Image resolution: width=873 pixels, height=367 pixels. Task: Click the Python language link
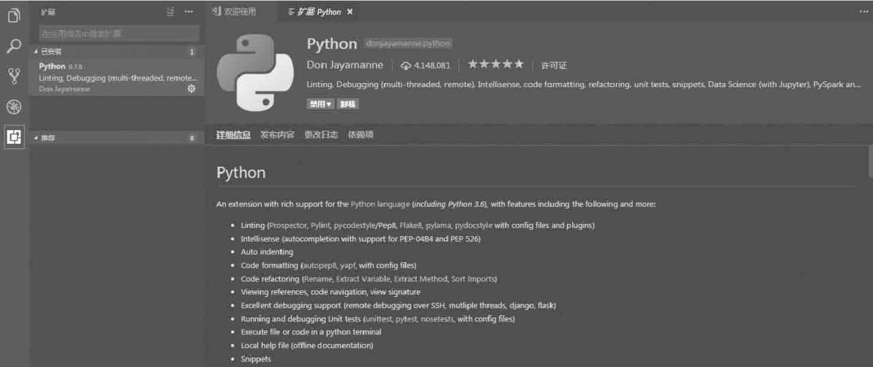pos(381,204)
